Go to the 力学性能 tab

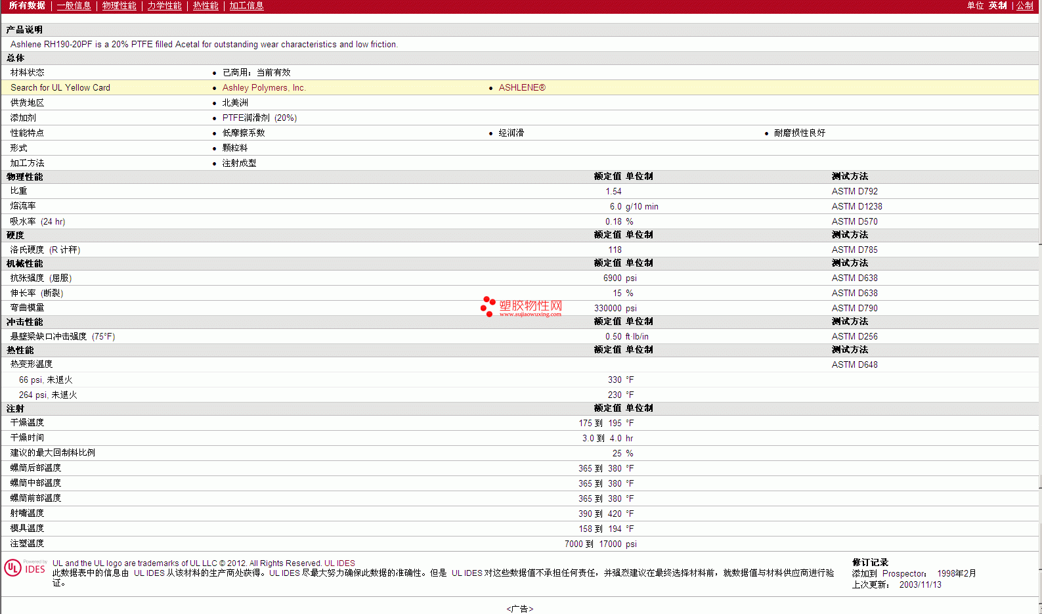pos(164,6)
